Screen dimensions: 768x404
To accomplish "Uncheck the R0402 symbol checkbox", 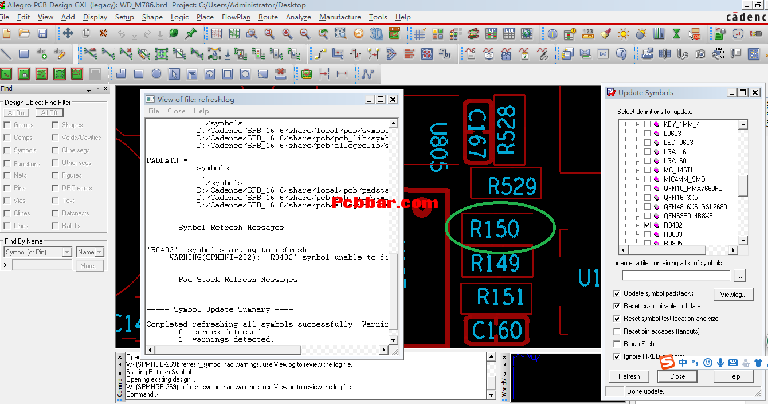I will (648, 225).
